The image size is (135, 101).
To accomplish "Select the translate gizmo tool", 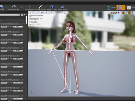I will pyautogui.click(x=111, y=13).
